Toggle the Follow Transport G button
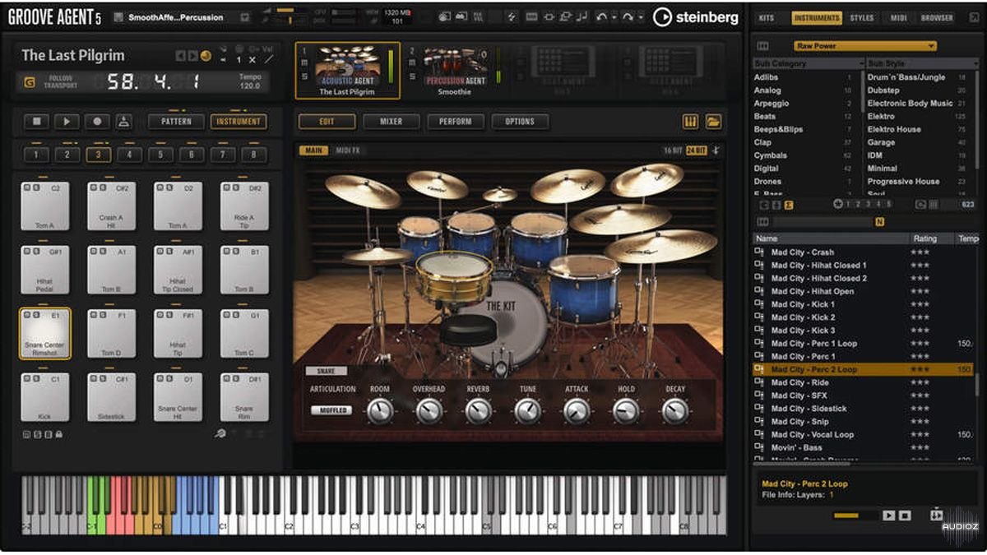Viewport: 987px width, 555px height. (30, 82)
